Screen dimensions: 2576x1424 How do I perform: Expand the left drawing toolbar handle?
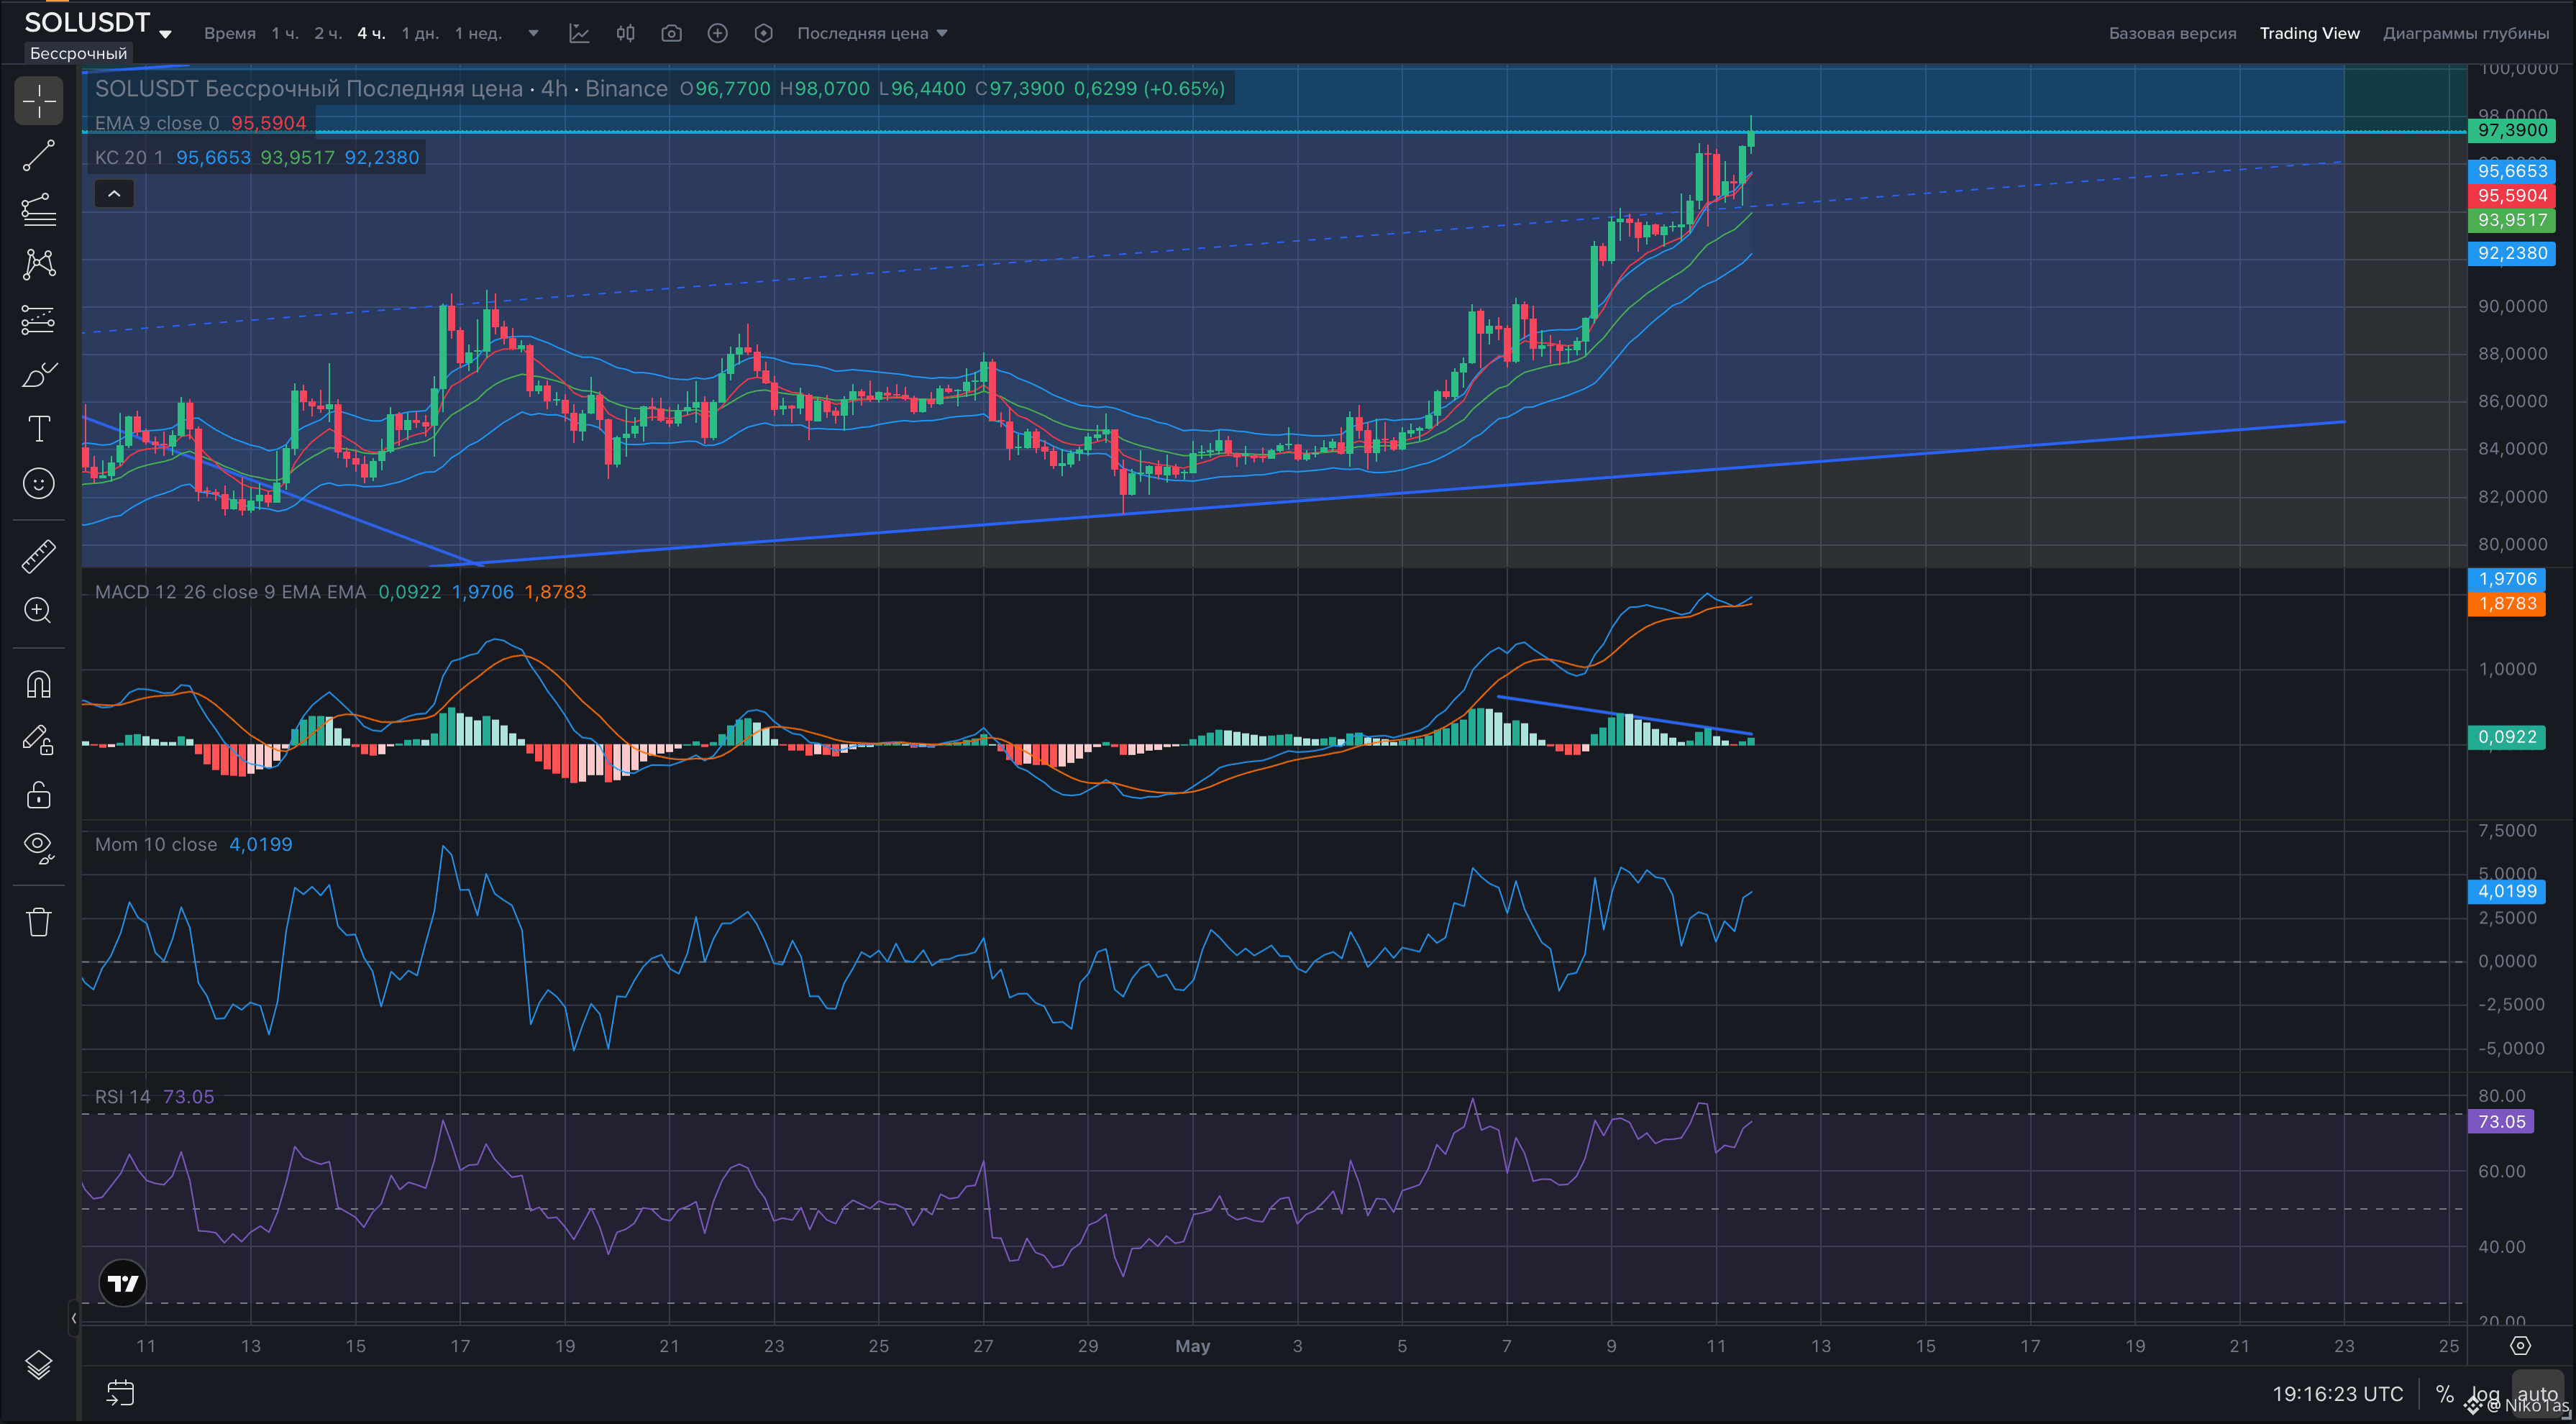[x=73, y=1318]
